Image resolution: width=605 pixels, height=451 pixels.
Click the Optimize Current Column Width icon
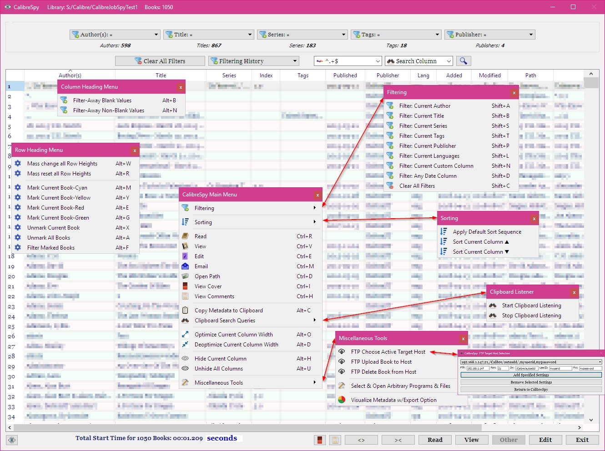pos(185,334)
